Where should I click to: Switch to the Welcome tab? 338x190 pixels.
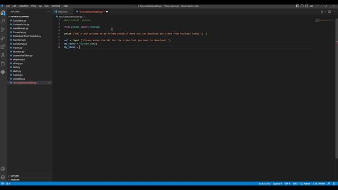coord(62,12)
